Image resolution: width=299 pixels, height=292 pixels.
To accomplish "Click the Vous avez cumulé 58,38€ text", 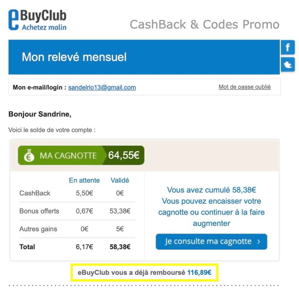I will (211, 190).
